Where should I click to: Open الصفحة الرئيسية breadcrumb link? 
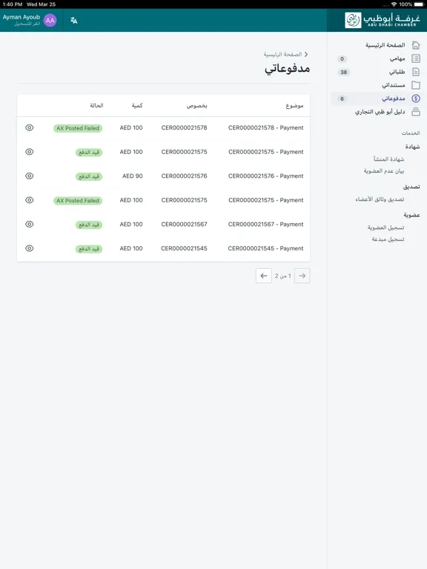283,54
